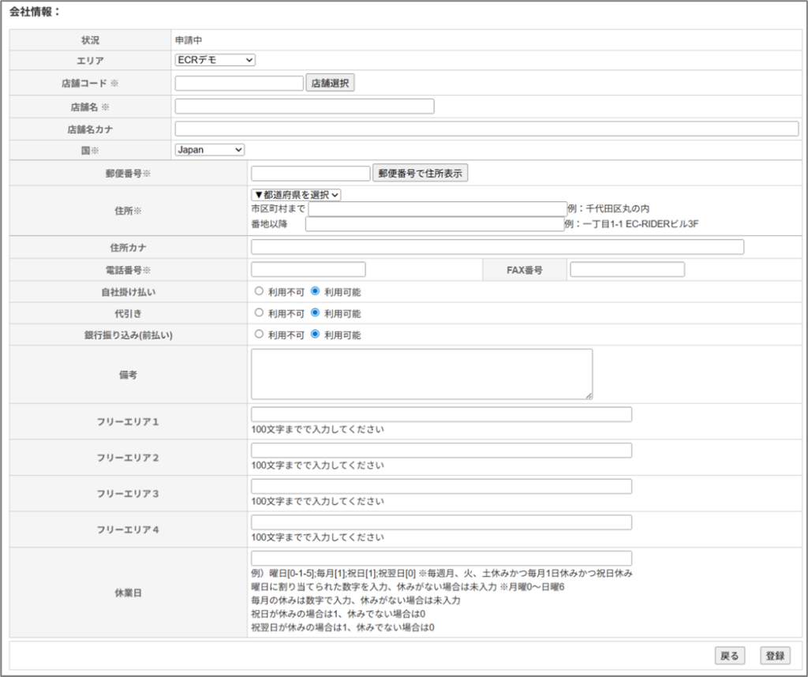Image resolution: width=808 pixels, height=677 pixels.
Task: Expand the 都道府県を選択 prefecture dropdown
Action: point(296,194)
